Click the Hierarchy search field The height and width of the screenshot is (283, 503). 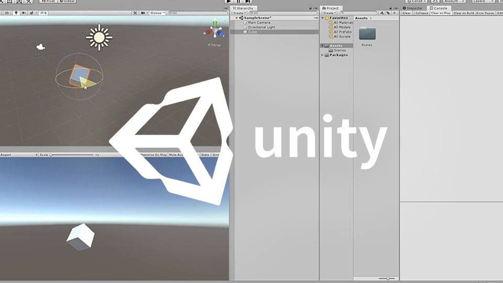[283, 13]
